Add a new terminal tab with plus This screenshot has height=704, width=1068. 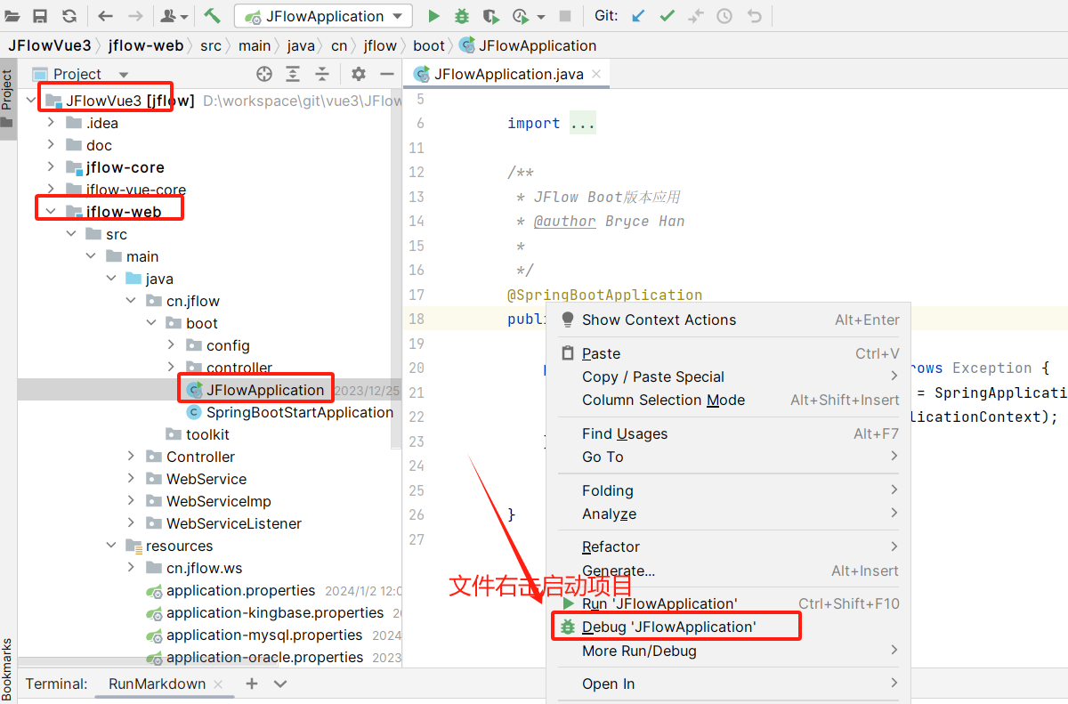pos(252,684)
